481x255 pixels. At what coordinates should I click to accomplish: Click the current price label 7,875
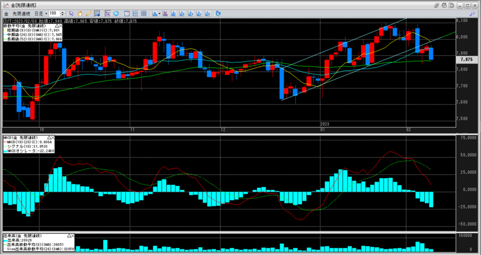[x=466, y=60]
